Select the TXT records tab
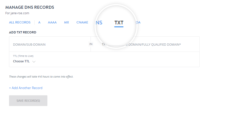247x113 pixels. 119,23
